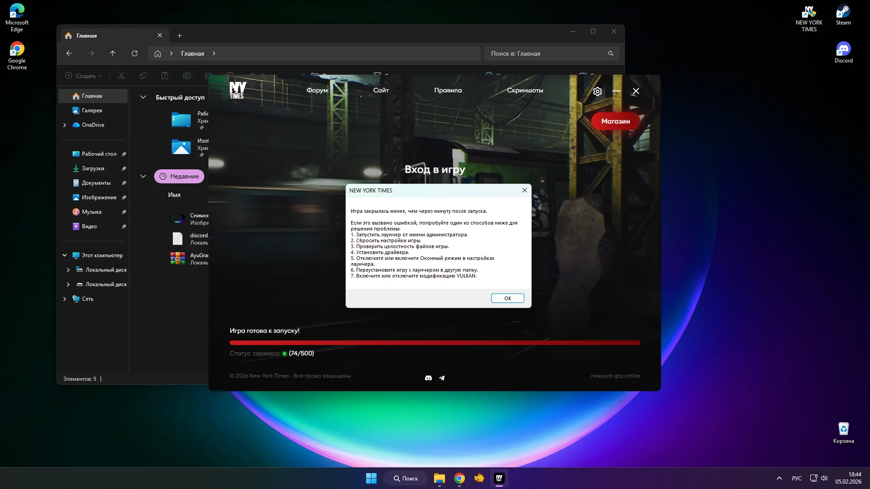The width and height of the screenshot is (870, 489).
Task: Collapse the Быстрый доступ section
Action: 143,97
